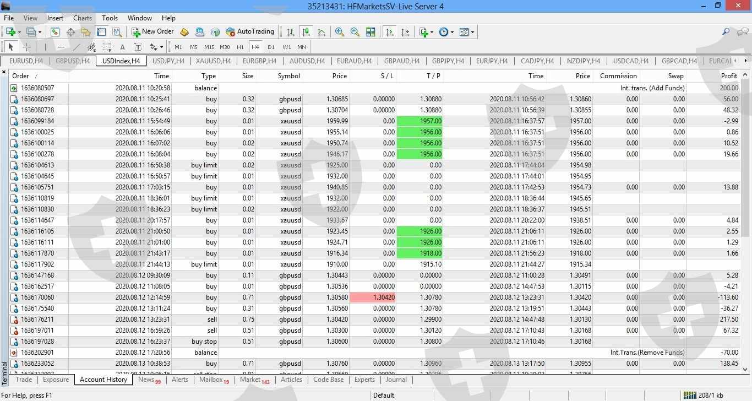Open the Charts menu
Viewport: 752px width, 401px height.
click(x=83, y=18)
